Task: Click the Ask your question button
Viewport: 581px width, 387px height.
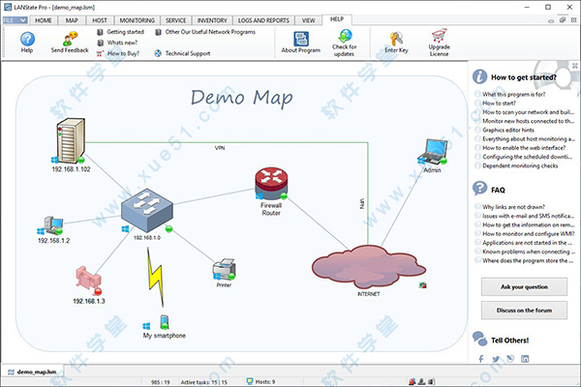Action: click(524, 286)
